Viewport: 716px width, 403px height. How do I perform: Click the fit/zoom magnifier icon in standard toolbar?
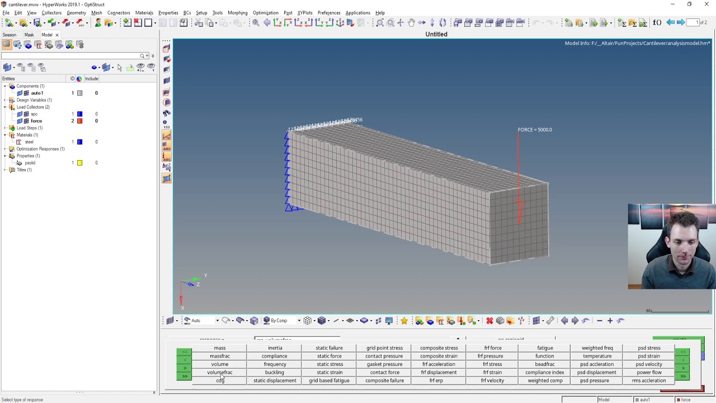click(256, 23)
